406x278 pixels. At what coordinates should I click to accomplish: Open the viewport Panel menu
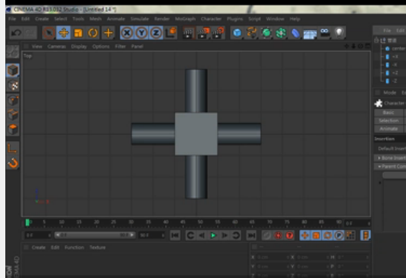[x=137, y=46]
